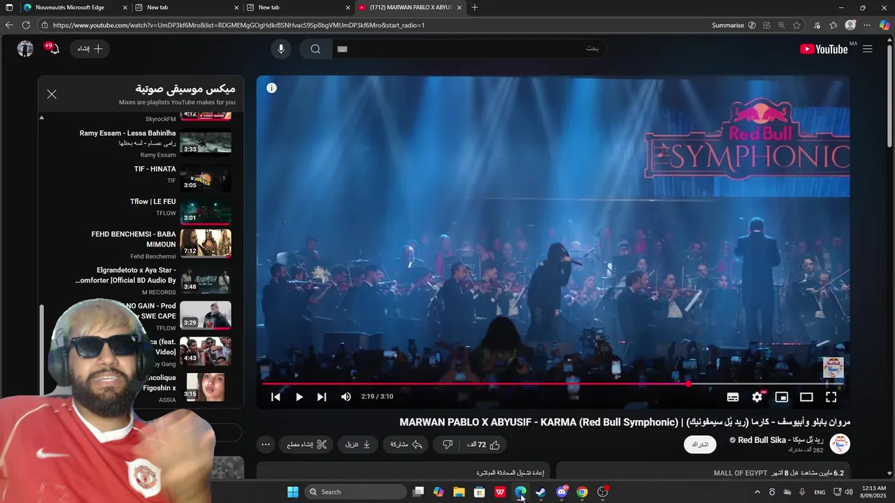Open the Red Bull Sika channel name link
895x503 pixels.
click(x=780, y=440)
